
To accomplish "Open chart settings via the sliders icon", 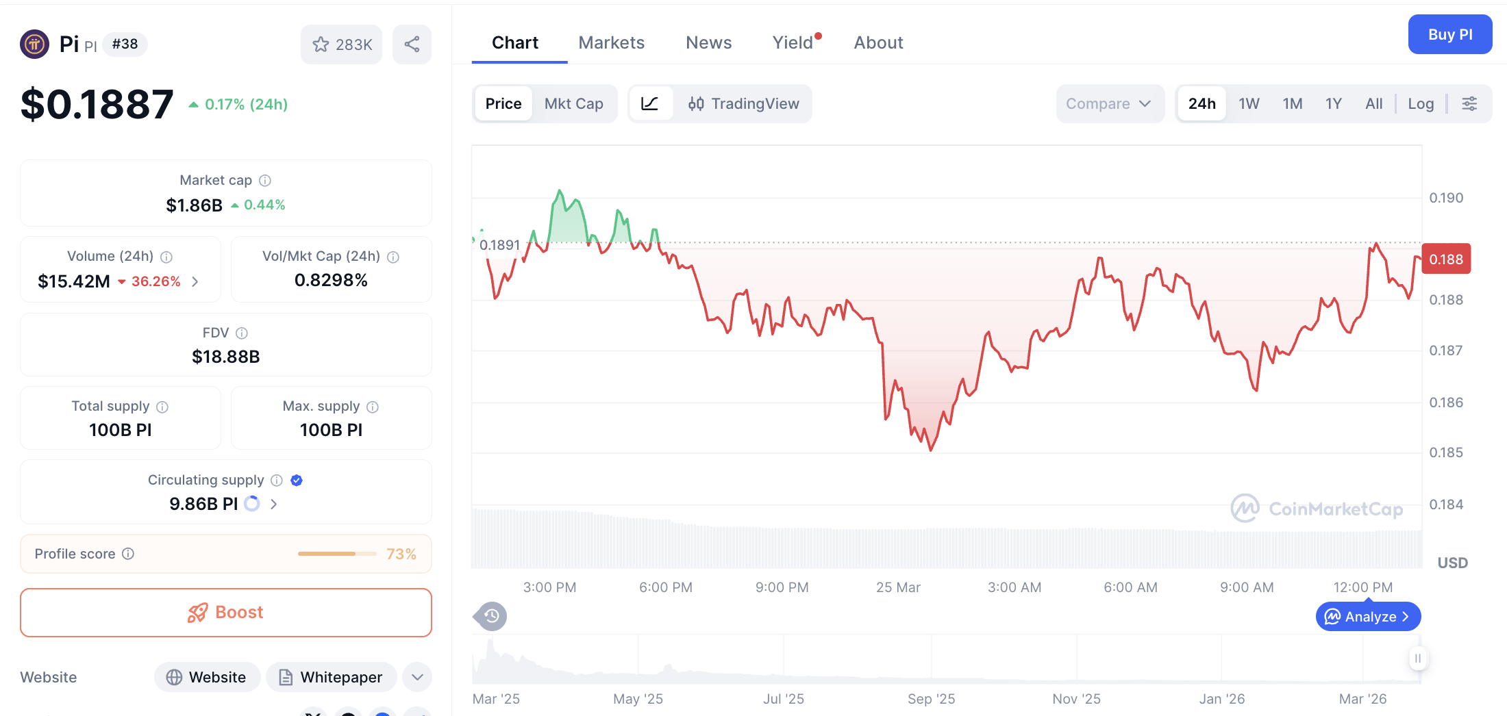I will pyautogui.click(x=1470, y=103).
